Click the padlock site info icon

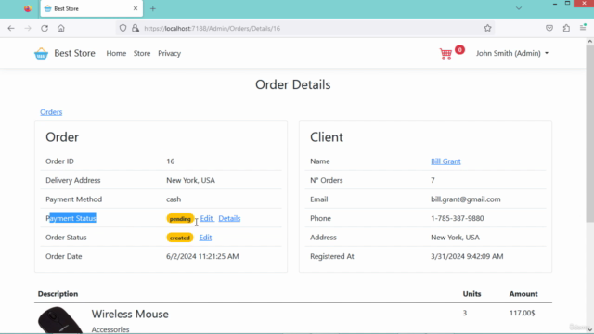(x=136, y=28)
